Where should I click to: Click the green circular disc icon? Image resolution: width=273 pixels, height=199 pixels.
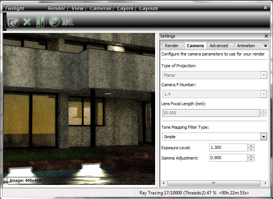pos(54,22)
